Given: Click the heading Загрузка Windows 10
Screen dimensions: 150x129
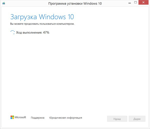Looking at the screenshot, I should pos(42,17).
